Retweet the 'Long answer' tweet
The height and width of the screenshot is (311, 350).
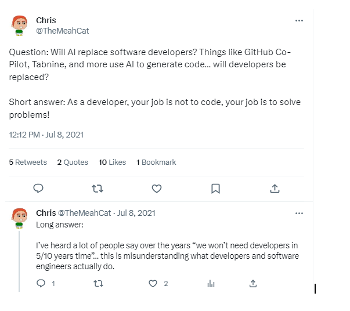[98, 284]
